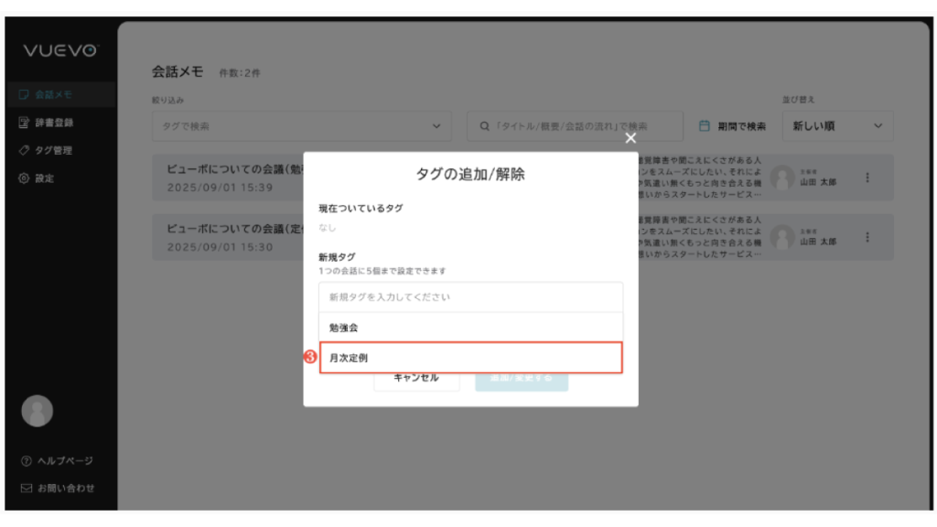Open 辞書登録 in the sidebar
937x527 pixels.
point(53,123)
